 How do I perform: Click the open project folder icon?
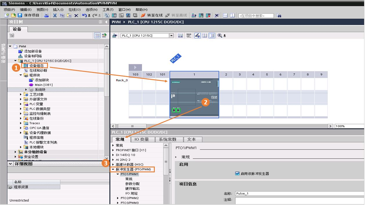point(13,15)
